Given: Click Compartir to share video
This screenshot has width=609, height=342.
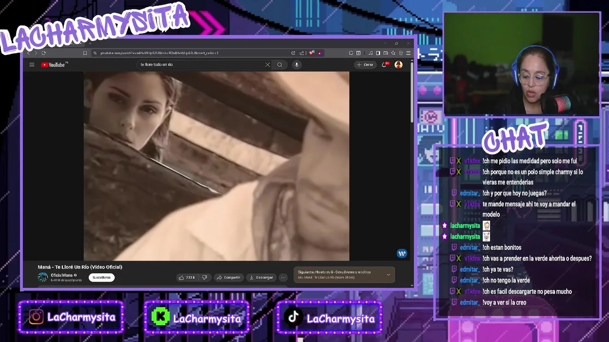Looking at the screenshot, I should pyautogui.click(x=228, y=277).
